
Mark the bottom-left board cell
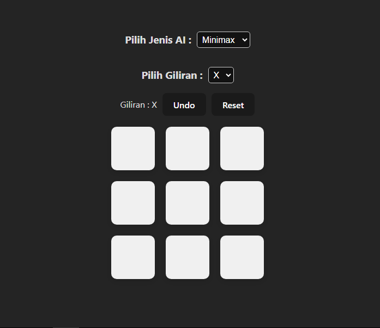133,257
